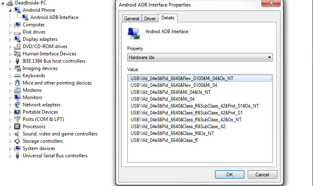The image size is (313, 186).
Task: Switch to the Driver tab
Action: pos(150,19)
